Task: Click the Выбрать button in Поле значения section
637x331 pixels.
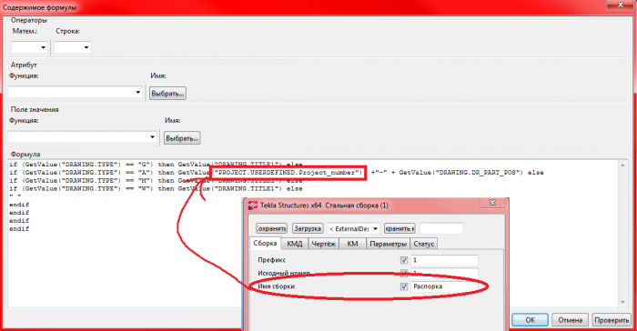Action: click(182, 138)
